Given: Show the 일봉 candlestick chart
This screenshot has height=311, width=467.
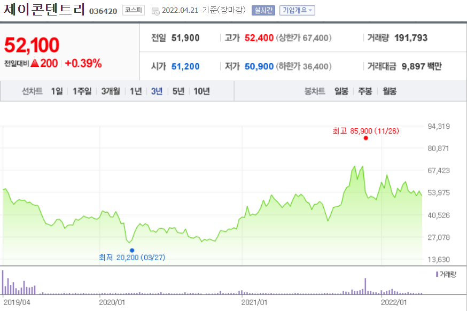Looking at the screenshot, I should (x=341, y=91).
